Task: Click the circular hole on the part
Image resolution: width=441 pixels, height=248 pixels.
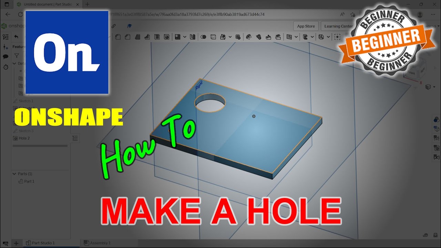Action: click(210, 103)
